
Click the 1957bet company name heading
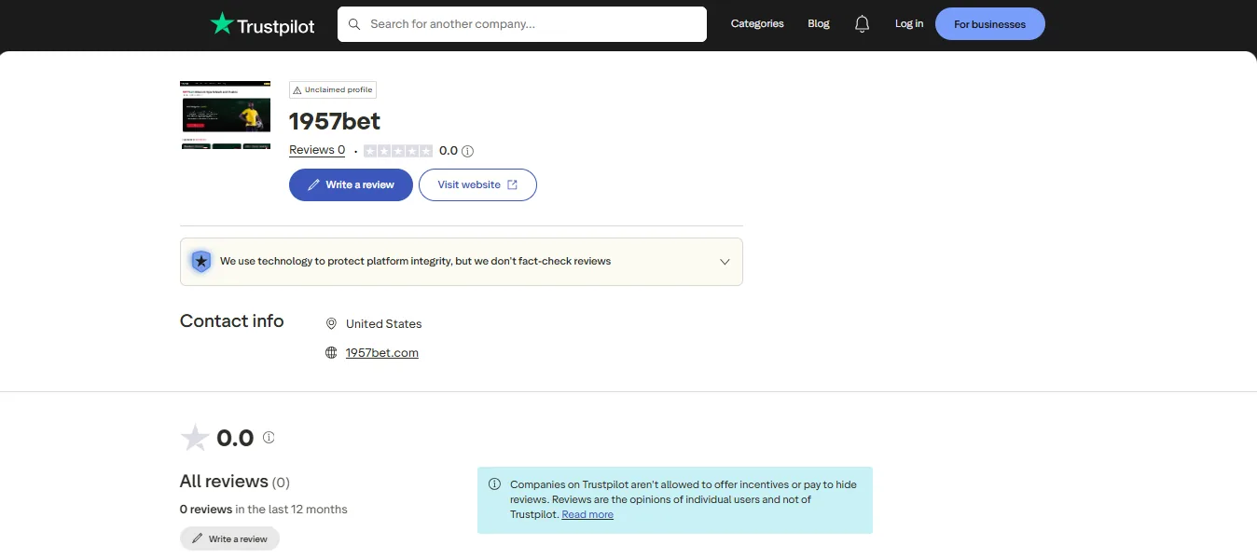pos(335,121)
